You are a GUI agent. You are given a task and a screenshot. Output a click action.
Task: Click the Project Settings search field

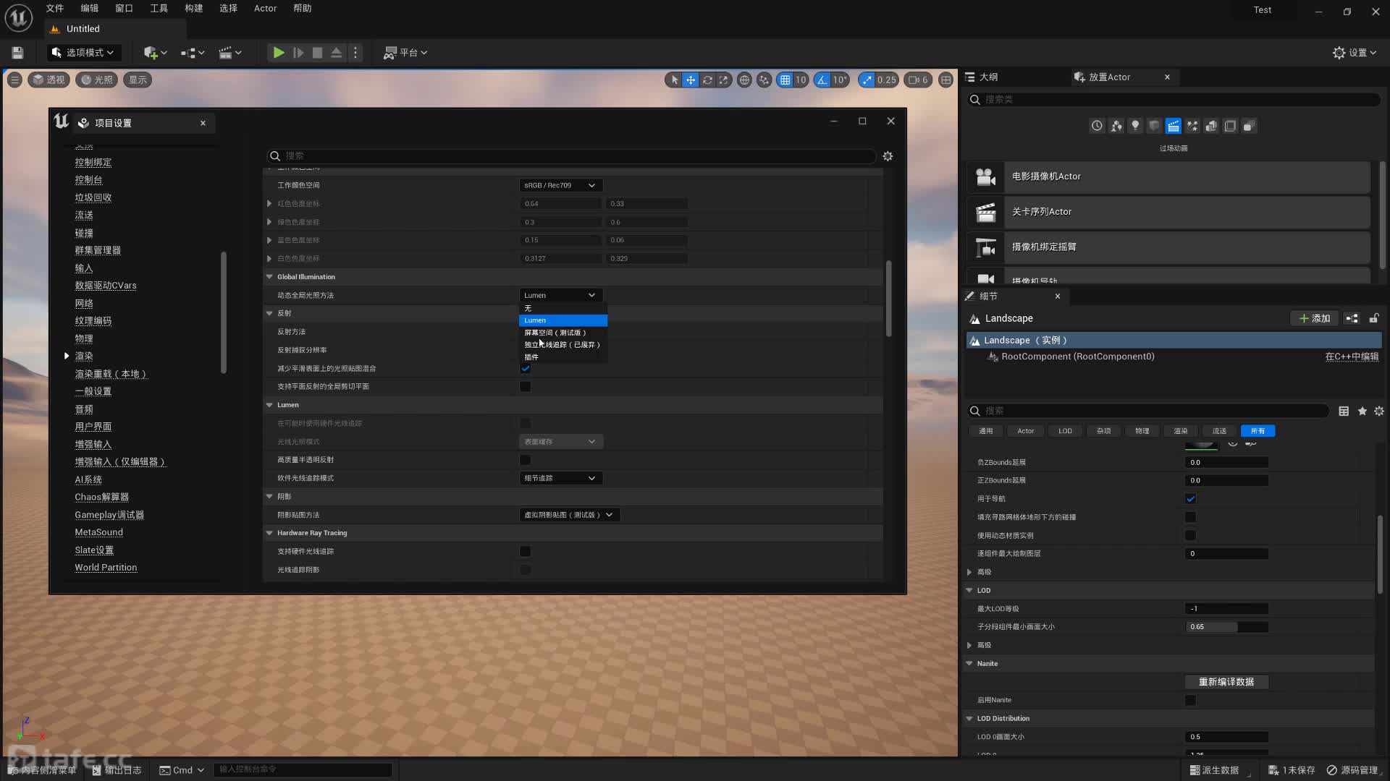tap(571, 156)
